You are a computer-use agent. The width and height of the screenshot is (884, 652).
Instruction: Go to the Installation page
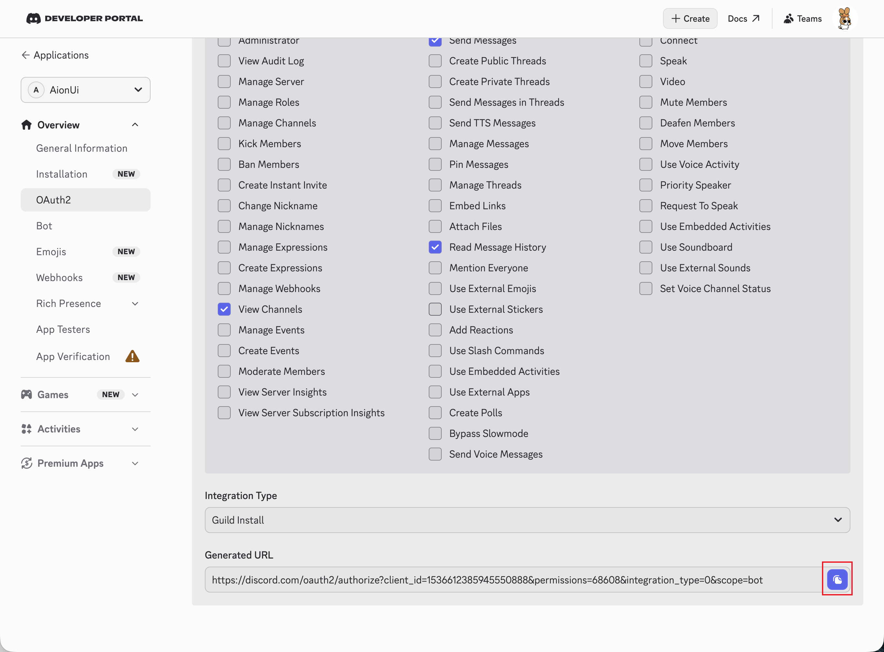pyautogui.click(x=61, y=174)
